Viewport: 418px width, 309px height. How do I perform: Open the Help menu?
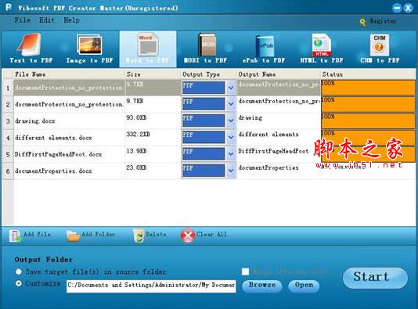point(71,20)
